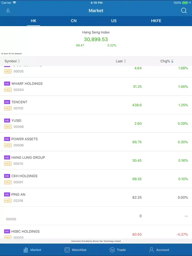Tap the Market tab label in bottom bar

36,250
